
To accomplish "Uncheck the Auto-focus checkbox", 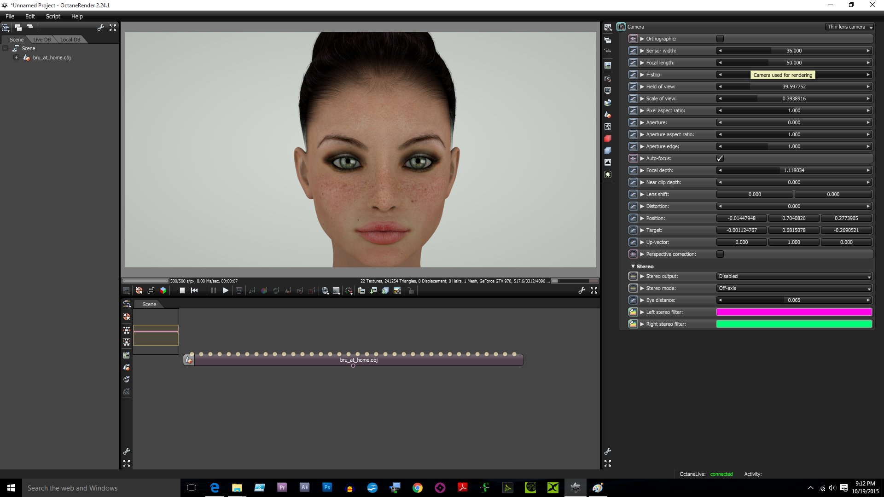I will point(720,158).
